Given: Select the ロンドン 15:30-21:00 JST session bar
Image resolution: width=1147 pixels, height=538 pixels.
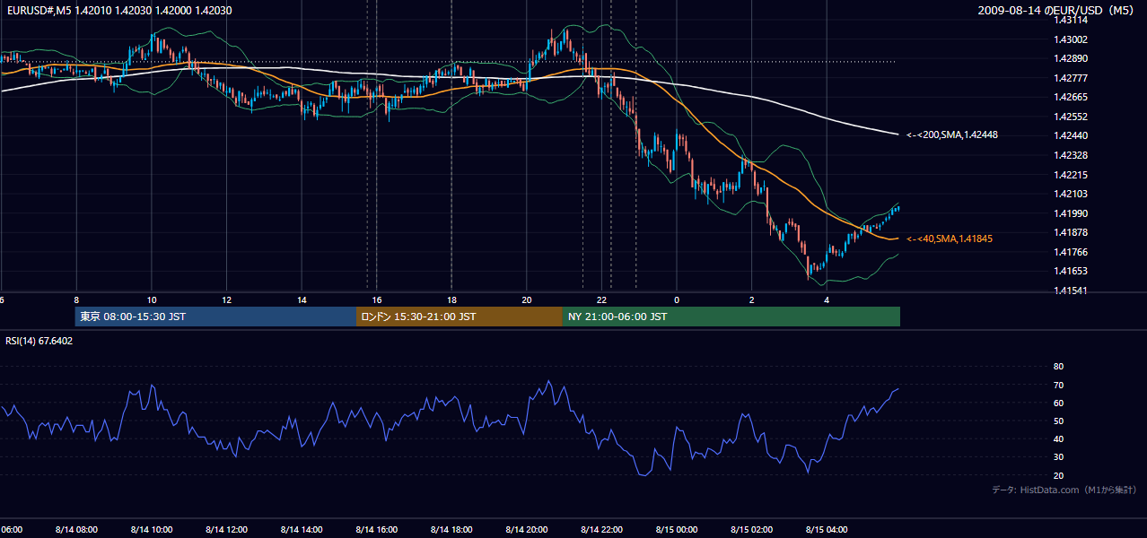Looking at the screenshot, I should [x=460, y=317].
